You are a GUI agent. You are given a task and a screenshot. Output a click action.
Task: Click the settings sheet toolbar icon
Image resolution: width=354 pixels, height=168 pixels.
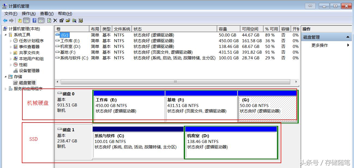click(81, 20)
